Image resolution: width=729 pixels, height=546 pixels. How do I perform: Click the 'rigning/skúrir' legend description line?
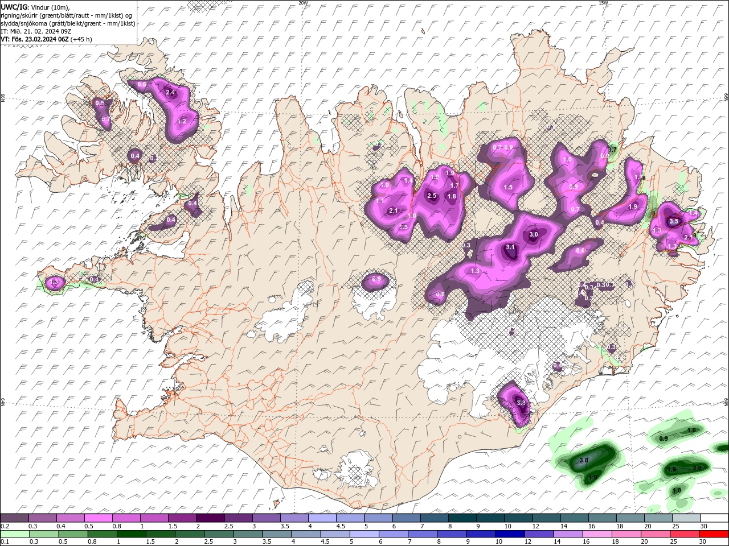[x=67, y=15]
